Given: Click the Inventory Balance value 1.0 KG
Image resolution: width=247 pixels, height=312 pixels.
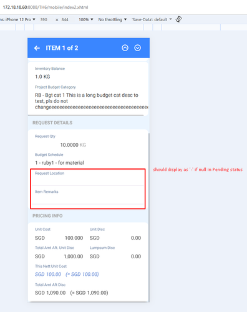Looking at the screenshot, I should (x=42, y=77).
